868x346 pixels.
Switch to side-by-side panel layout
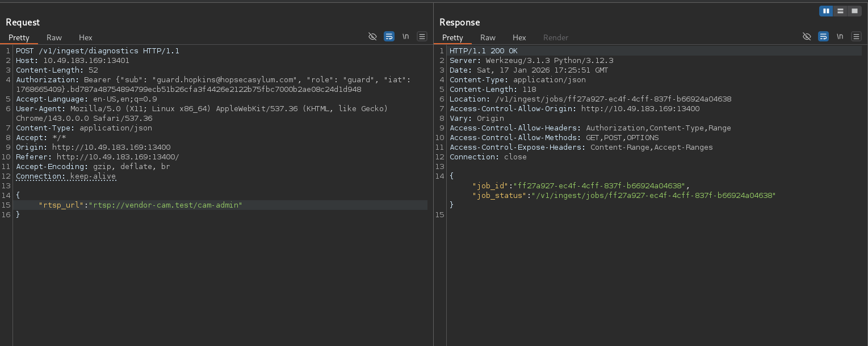(x=826, y=11)
